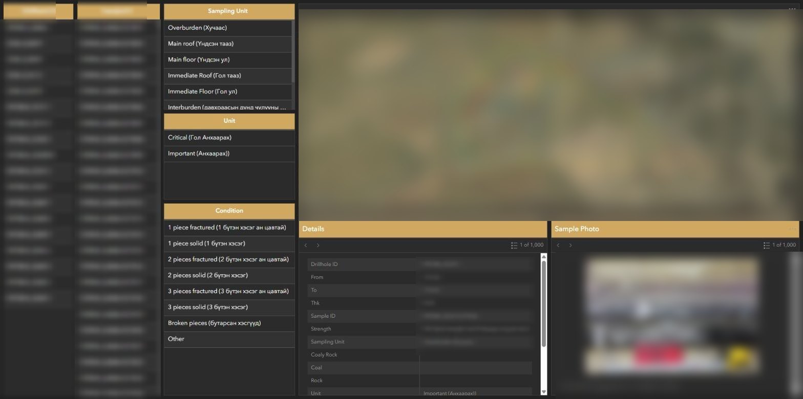Select Important (Анхаарах) in the Unit filter list

(229, 153)
